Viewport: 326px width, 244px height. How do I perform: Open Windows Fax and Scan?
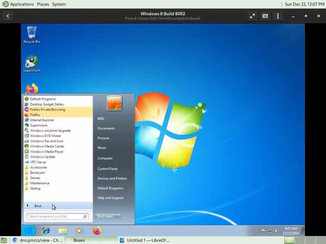click(58, 141)
